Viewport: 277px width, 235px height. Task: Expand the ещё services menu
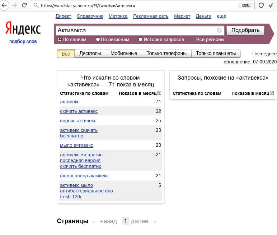click(221, 16)
